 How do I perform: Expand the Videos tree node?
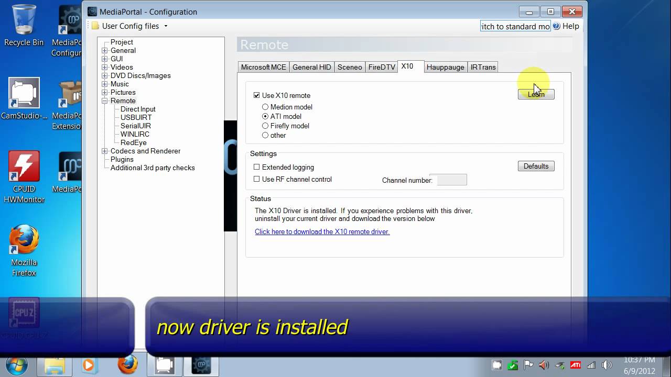[x=104, y=67]
